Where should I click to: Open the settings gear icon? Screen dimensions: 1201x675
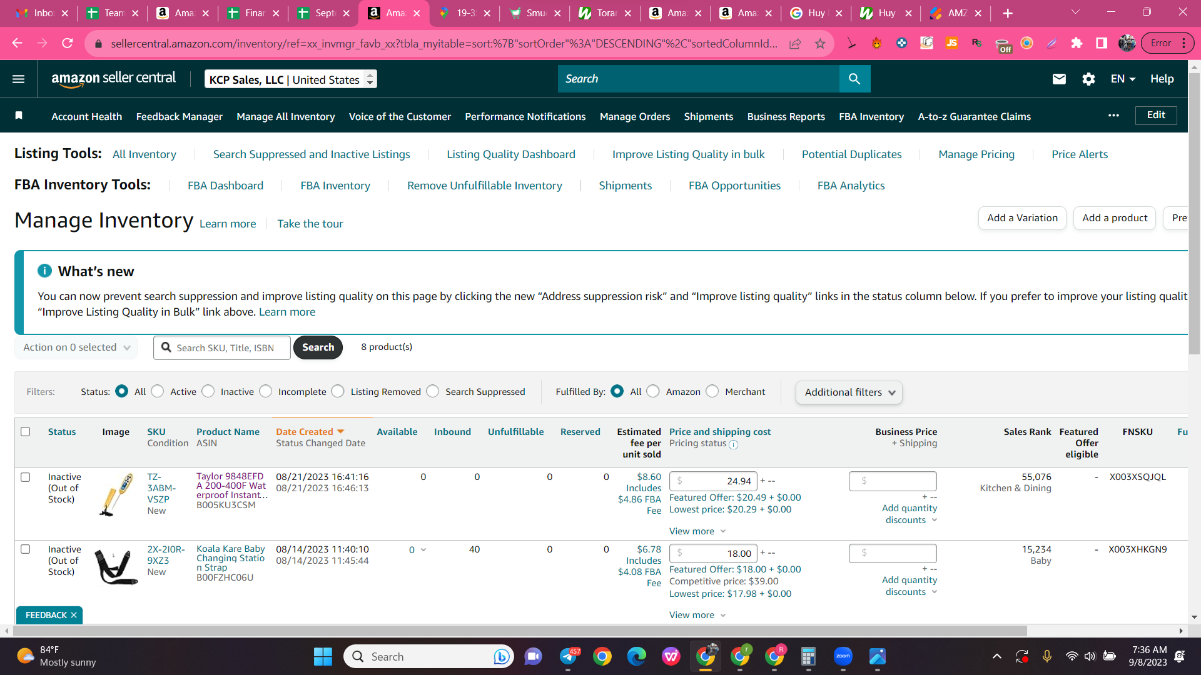1088,79
